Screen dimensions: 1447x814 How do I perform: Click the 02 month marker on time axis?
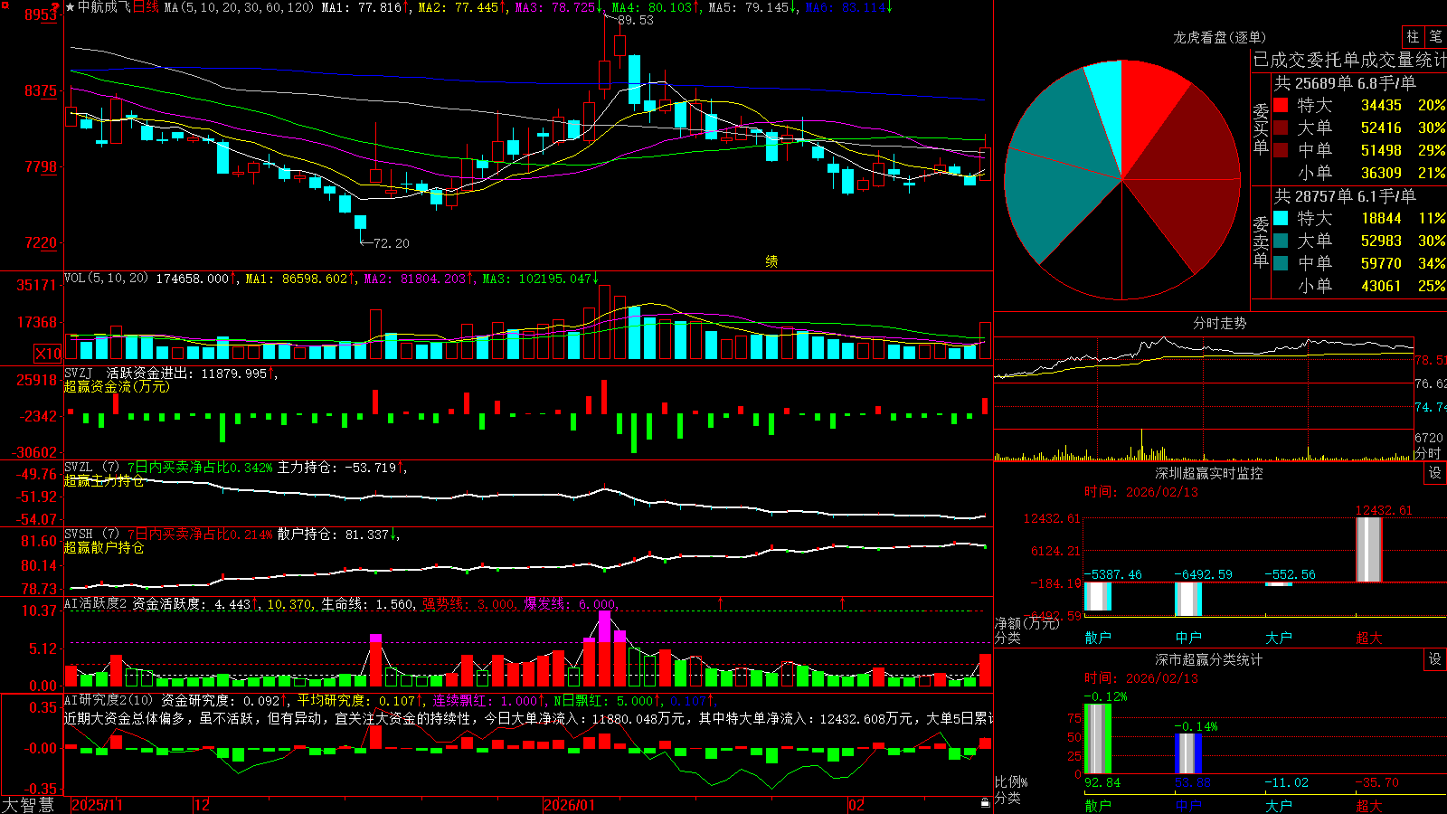click(856, 805)
